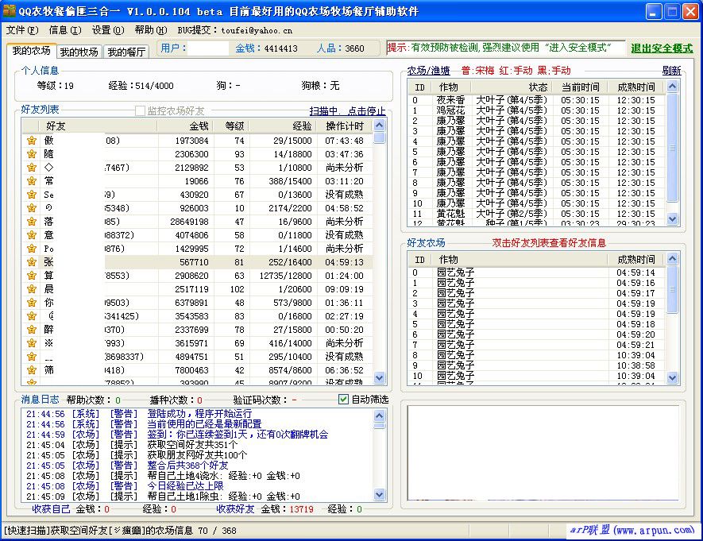The width and height of the screenshot is (703, 541).
Task: Switch to the 我的餐厅 tab
Action: pos(126,52)
